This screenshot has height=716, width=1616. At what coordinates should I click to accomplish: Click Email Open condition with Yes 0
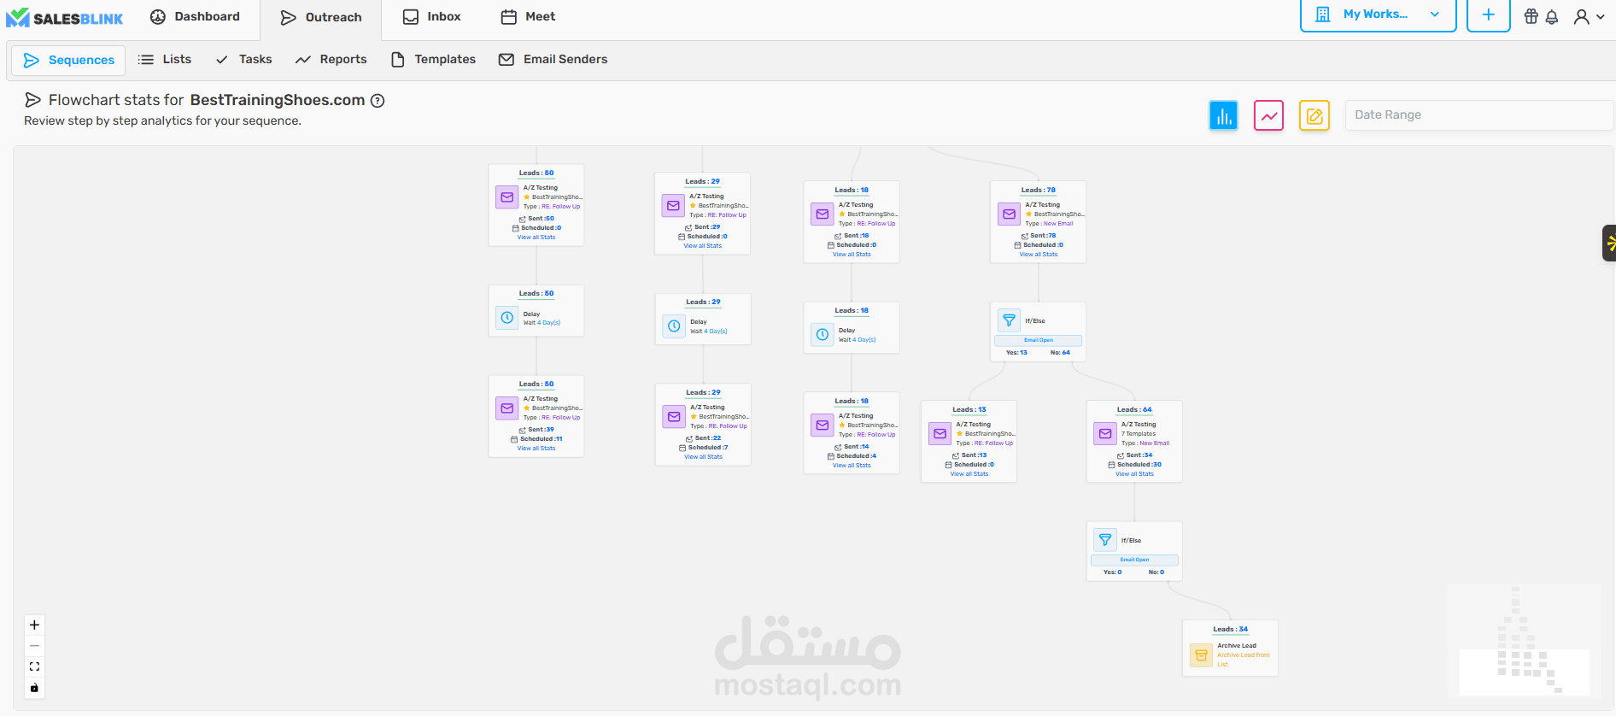click(x=1134, y=560)
